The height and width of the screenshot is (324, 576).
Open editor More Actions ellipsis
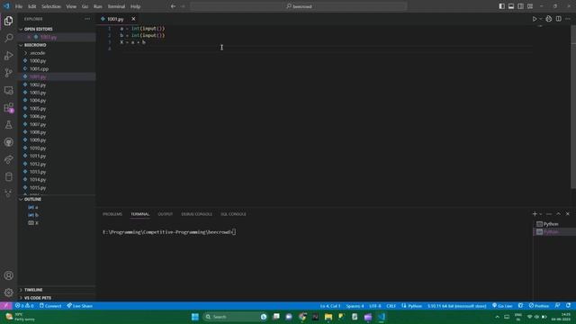(568, 19)
